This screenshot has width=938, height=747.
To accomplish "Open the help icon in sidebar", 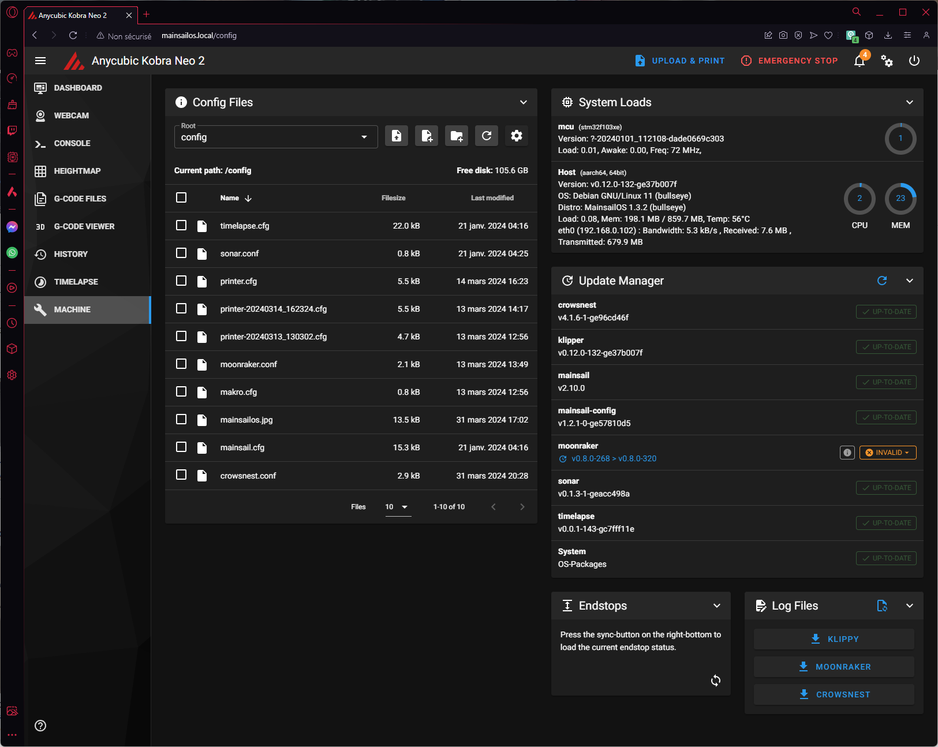I will click(40, 726).
